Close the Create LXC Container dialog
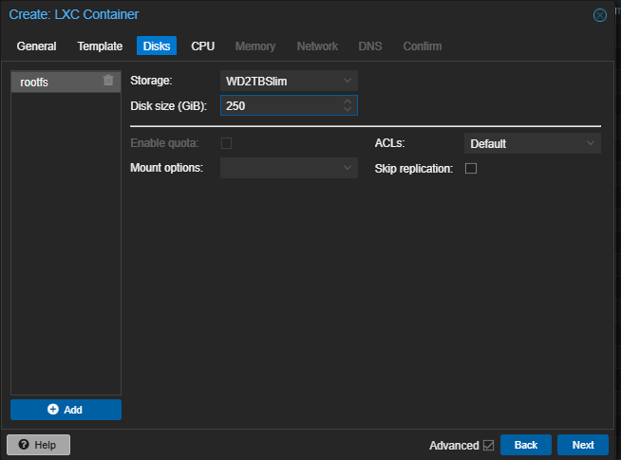Screen dimensions: 621x460 [x=599, y=15]
